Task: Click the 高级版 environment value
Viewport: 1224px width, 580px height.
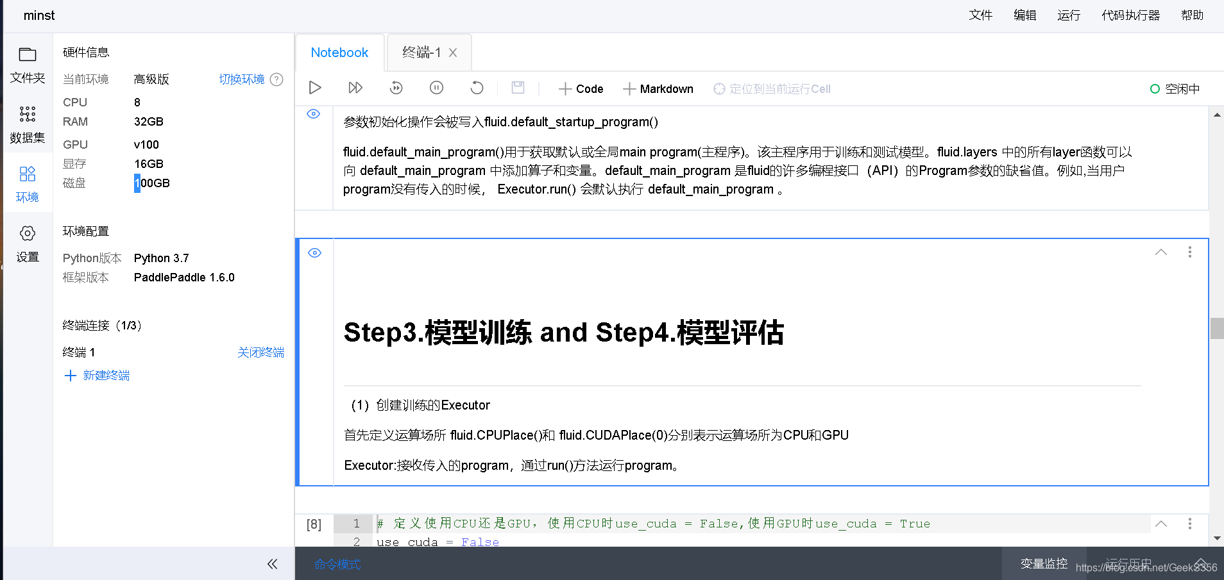Action: pos(151,79)
